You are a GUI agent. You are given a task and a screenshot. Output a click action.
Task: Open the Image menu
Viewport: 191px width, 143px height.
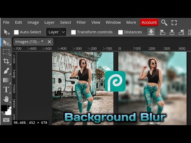point(33,23)
